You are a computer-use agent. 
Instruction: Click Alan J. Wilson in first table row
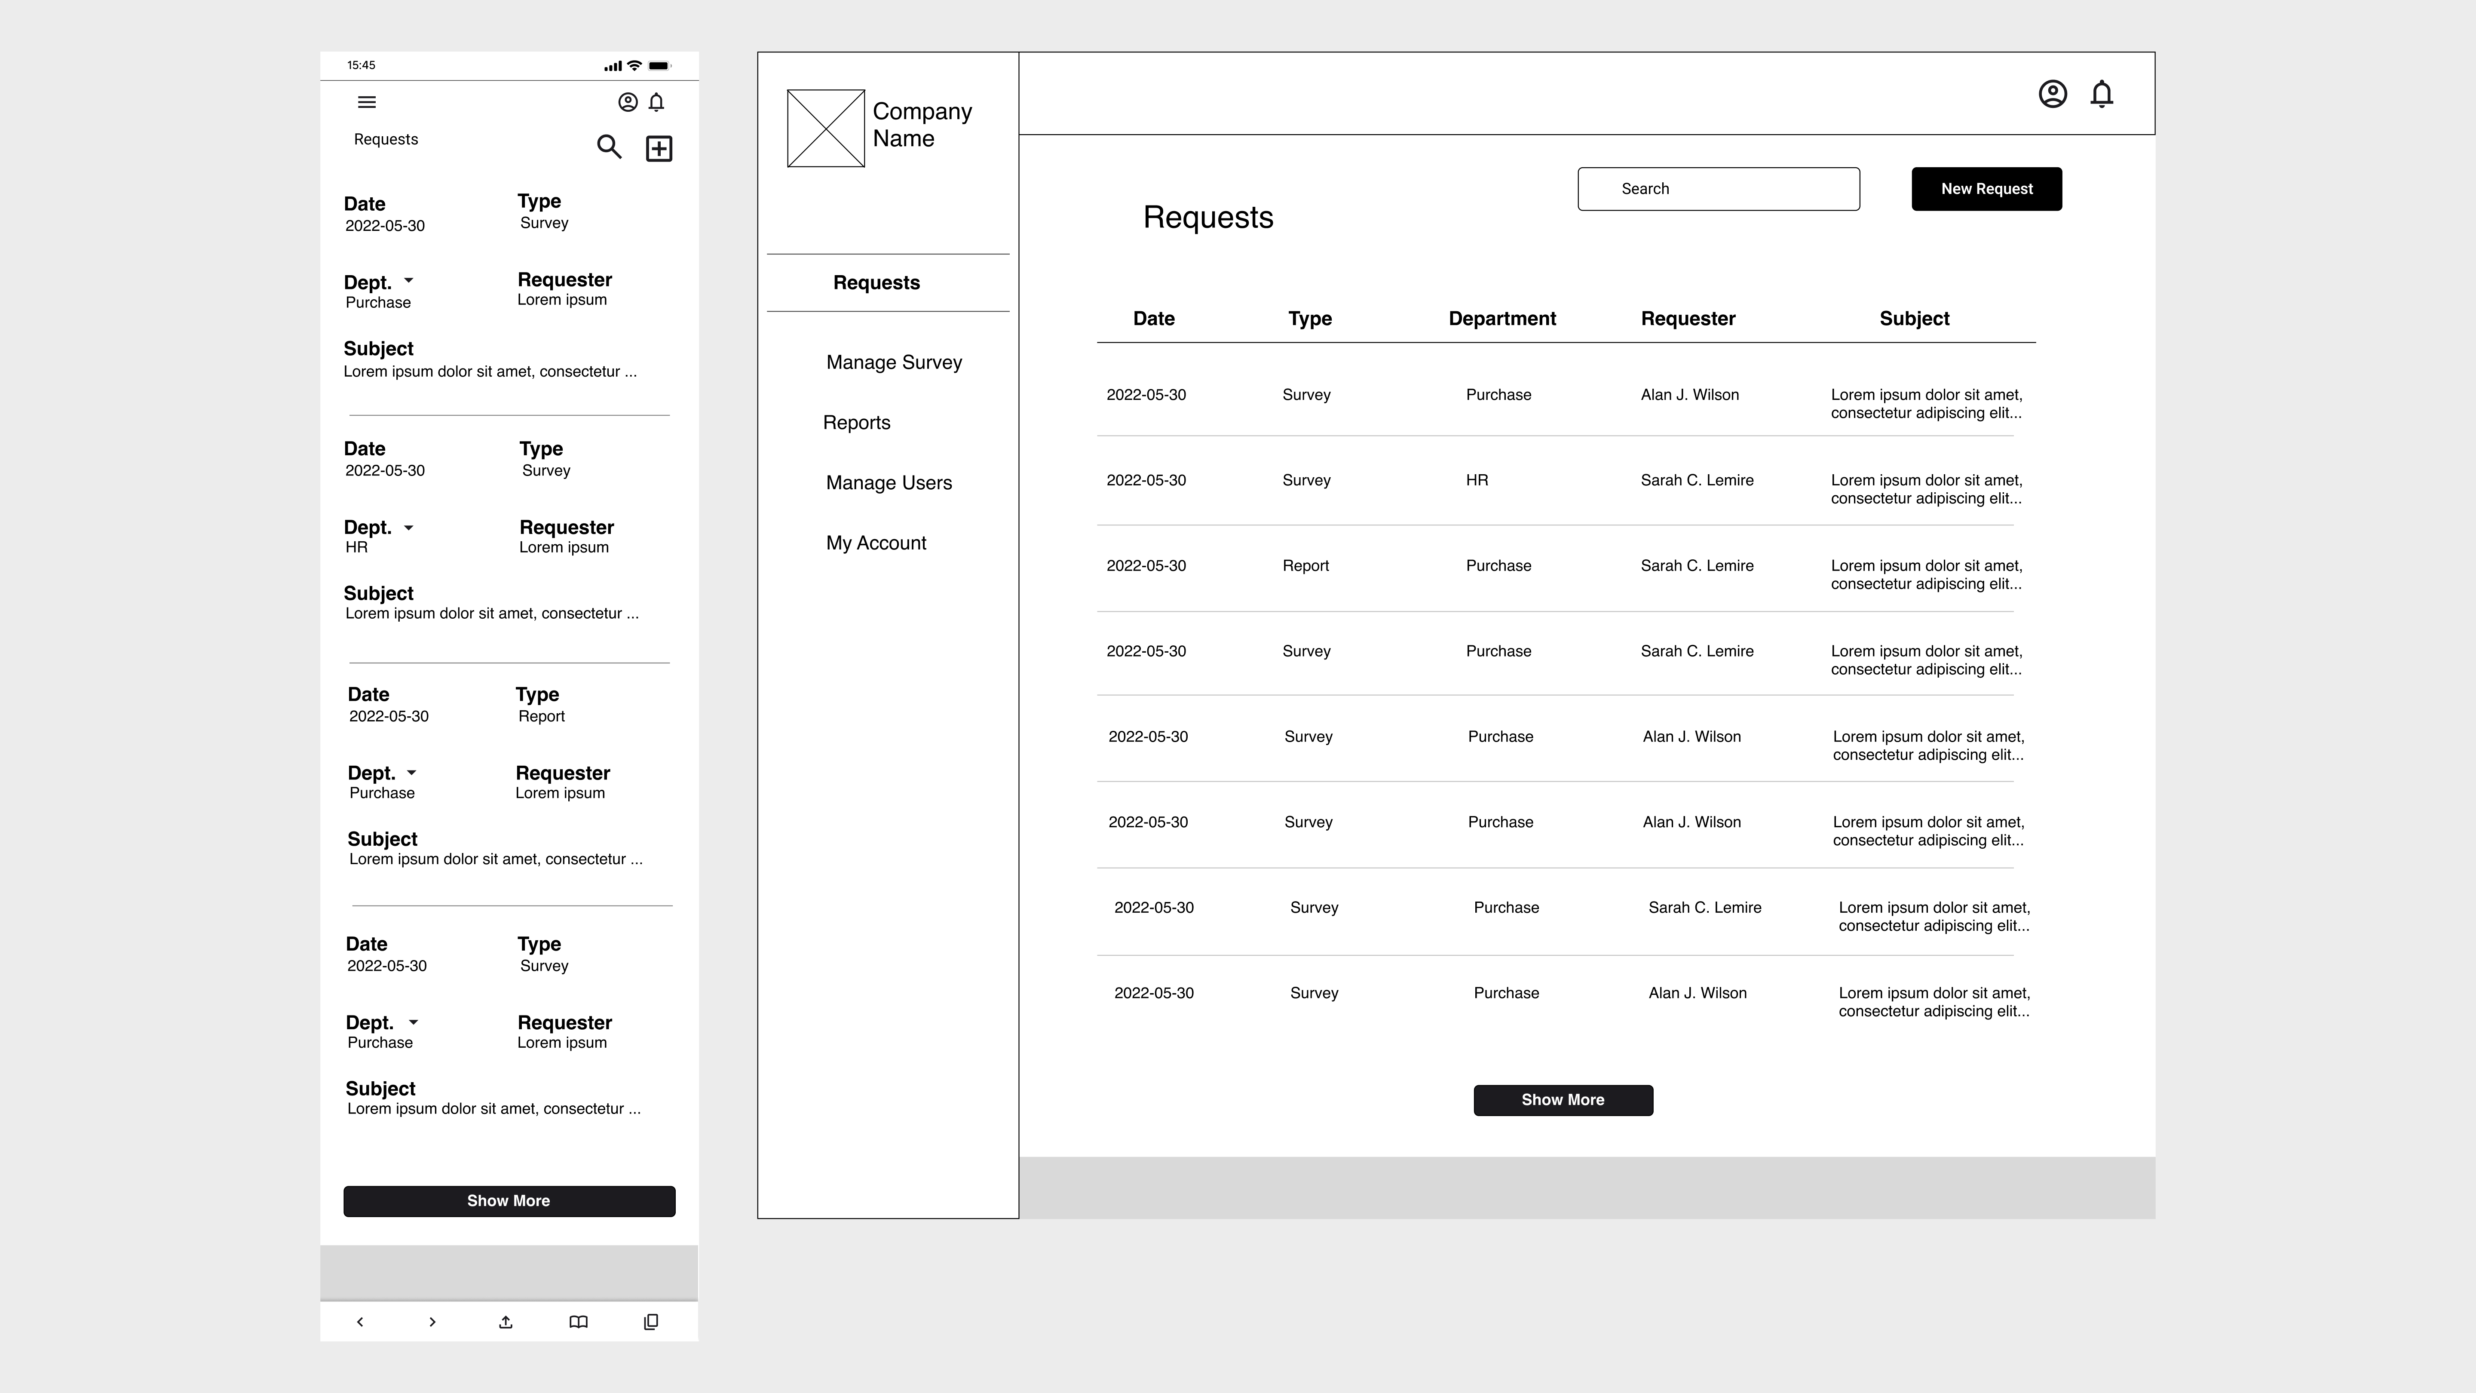coord(1690,394)
